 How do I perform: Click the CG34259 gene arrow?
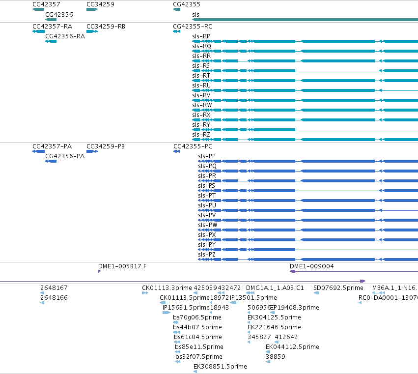point(92,9)
